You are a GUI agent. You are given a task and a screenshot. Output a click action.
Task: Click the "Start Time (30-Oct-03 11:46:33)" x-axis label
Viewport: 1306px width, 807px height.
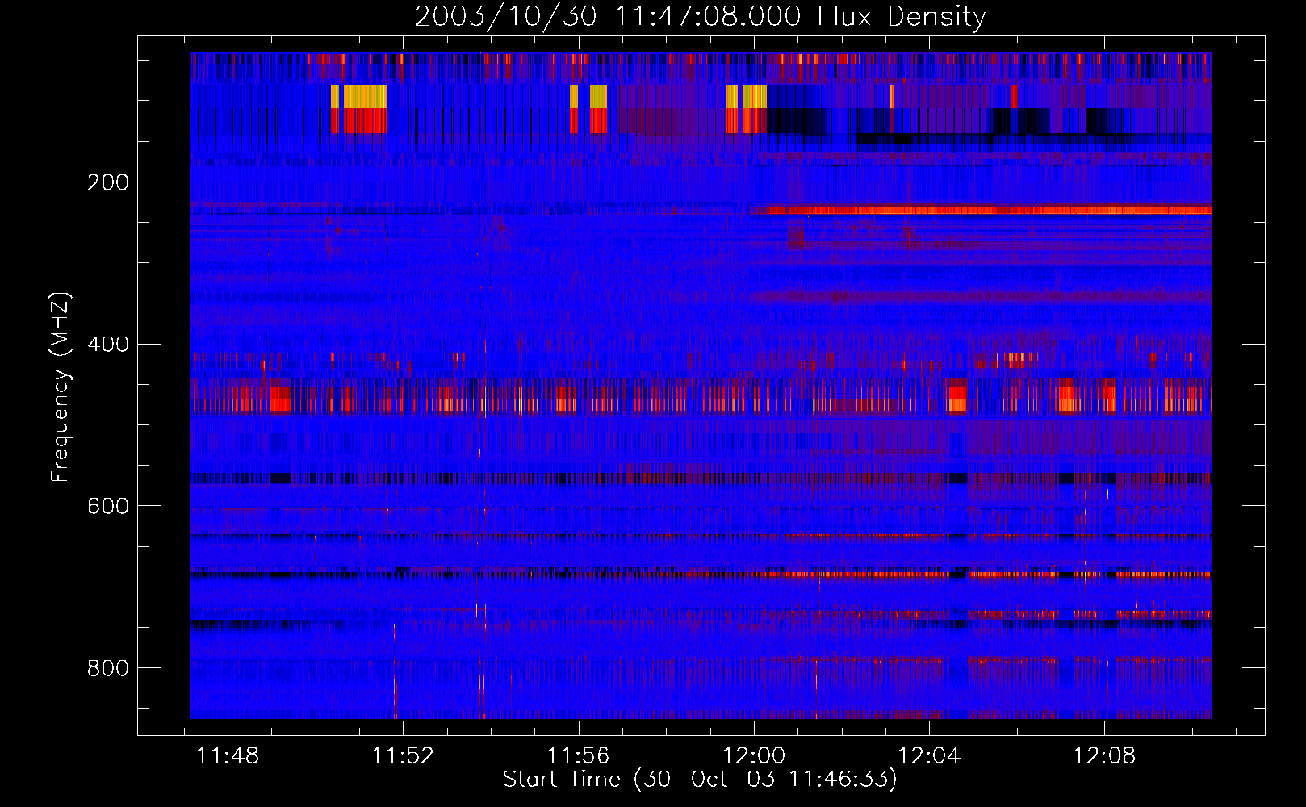[700, 780]
